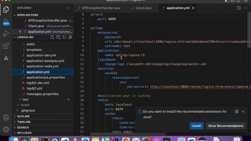This screenshot has height=141, width=251.
Task: Expand the InfluxDB section
Action: click(x=24, y=133)
